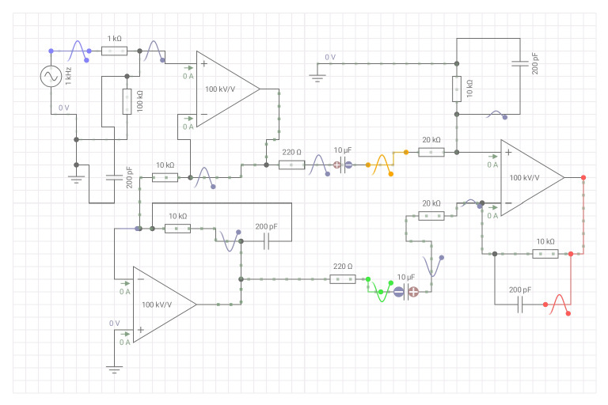This screenshot has width=608, height=405.
Task: Select the lower 20 kΩ resistor
Action: coord(431,216)
